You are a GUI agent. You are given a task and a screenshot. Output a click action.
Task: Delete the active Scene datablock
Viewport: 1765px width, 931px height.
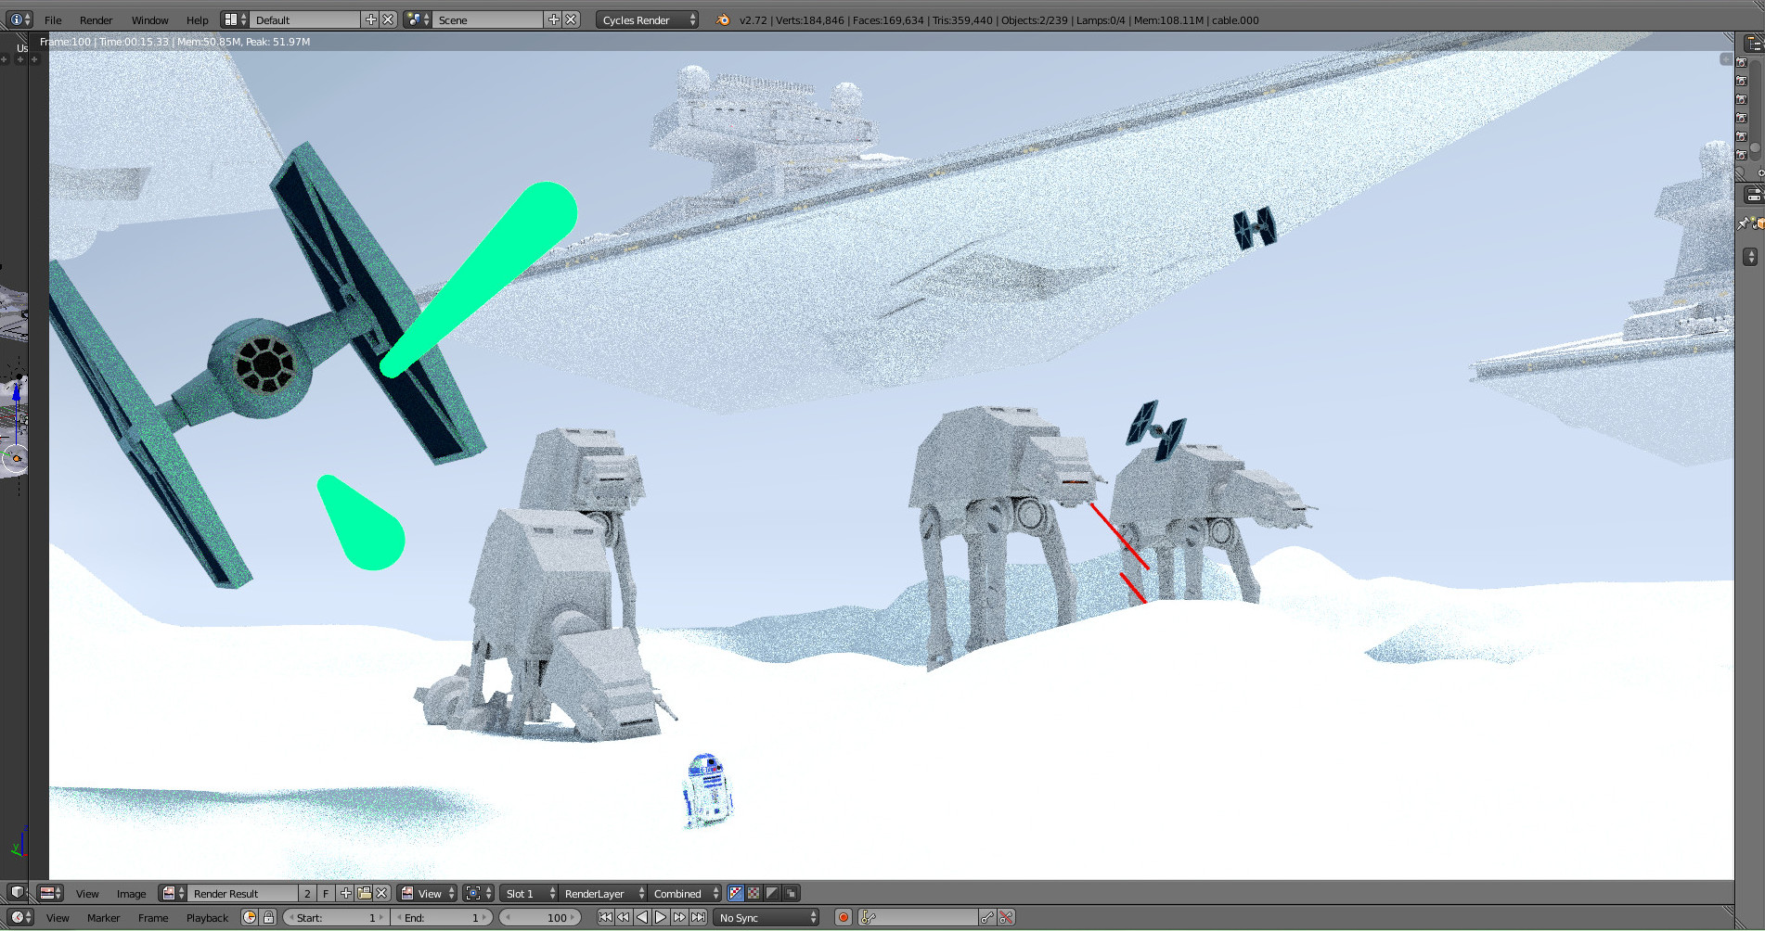[x=571, y=19]
